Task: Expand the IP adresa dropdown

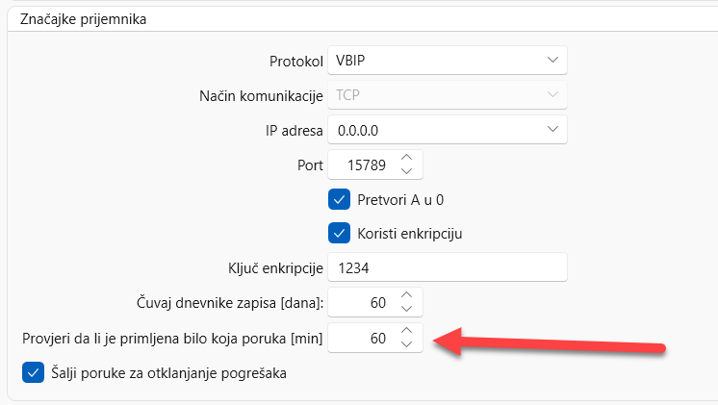Action: (447, 129)
